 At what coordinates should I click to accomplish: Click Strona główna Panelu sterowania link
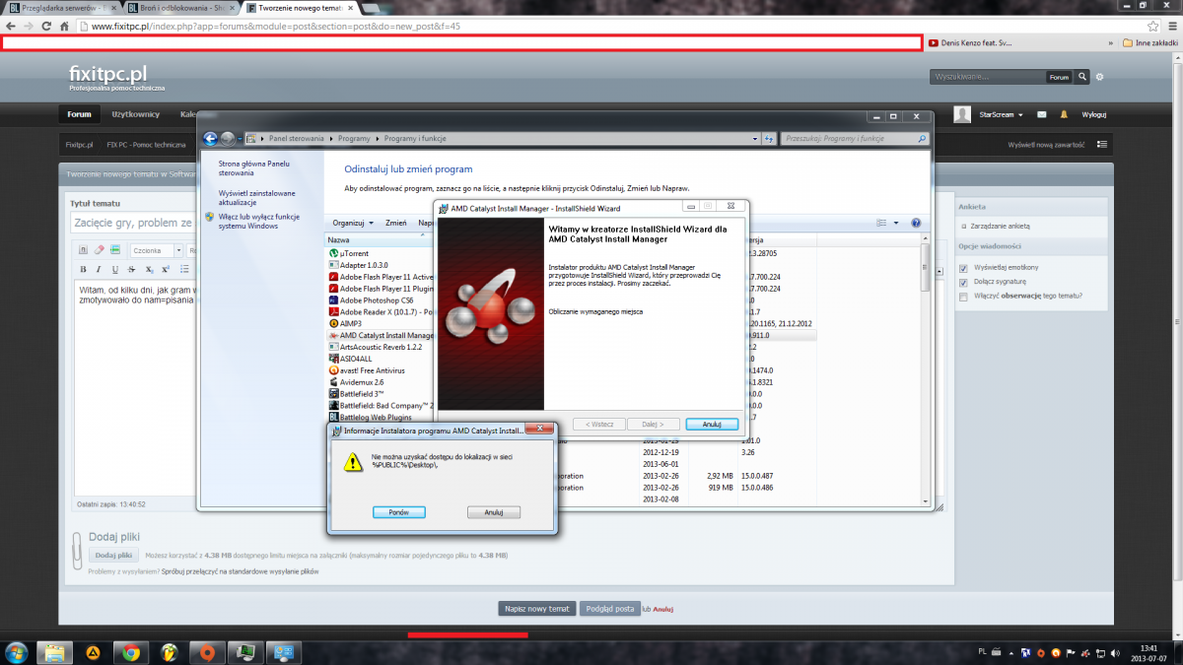tap(253, 167)
